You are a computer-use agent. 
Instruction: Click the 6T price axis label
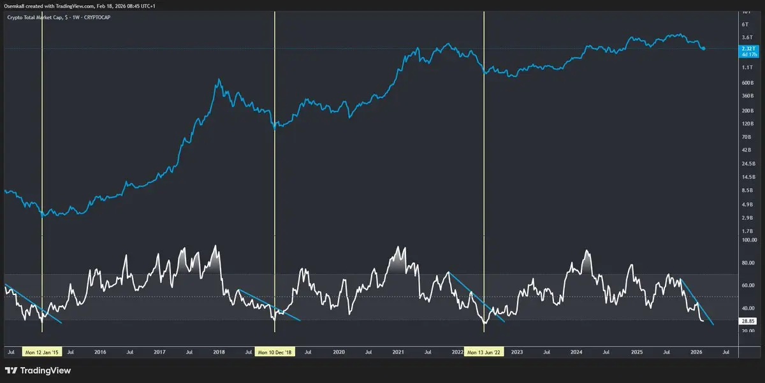point(747,24)
